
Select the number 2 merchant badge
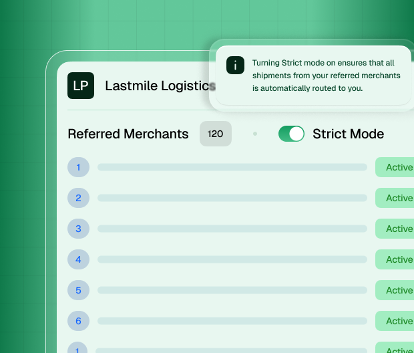pos(78,198)
